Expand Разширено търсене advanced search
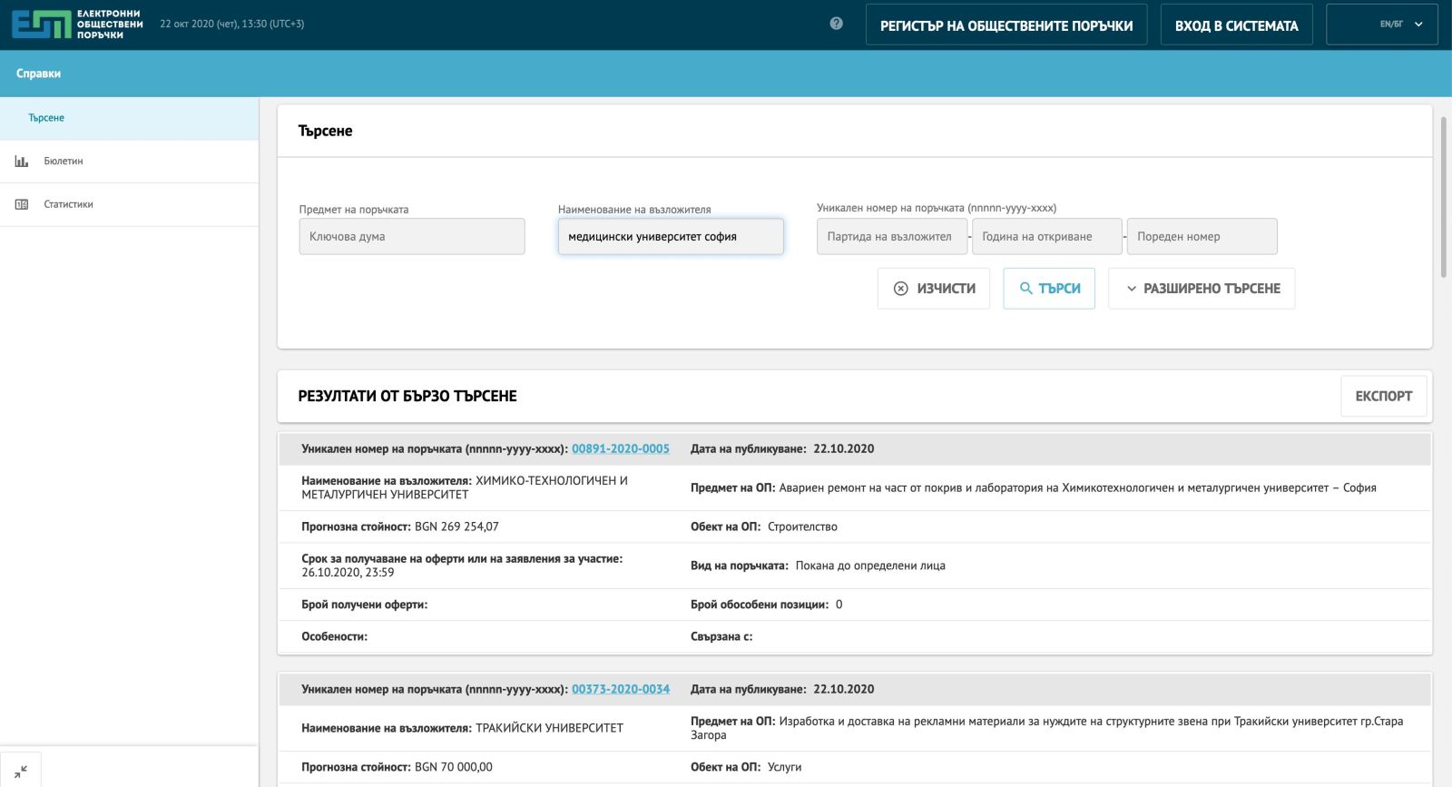This screenshot has height=787, width=1452. [x=1202, y=289]
